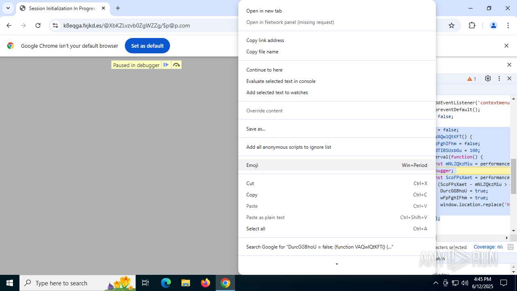Click the warning issues counter icon

pyautogui.click(x=472, y=79)
